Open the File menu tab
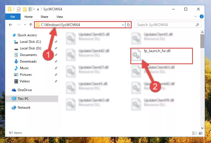211x143 pixels. [13, 17]
